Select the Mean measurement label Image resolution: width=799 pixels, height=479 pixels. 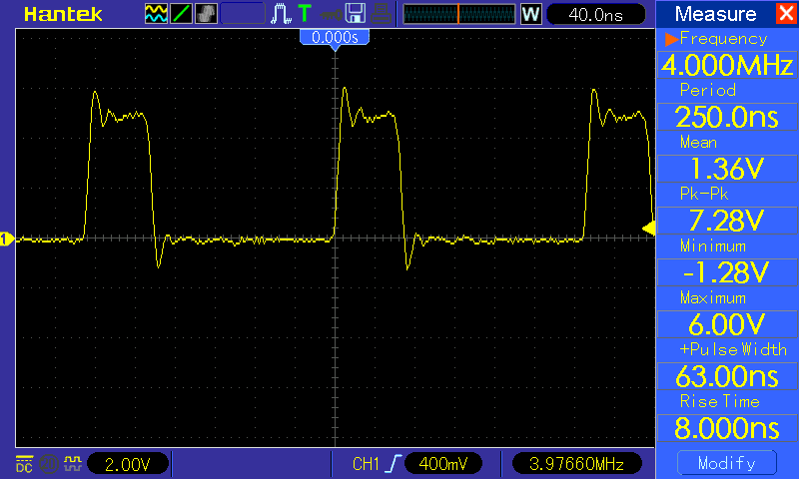tap(698, 142)
